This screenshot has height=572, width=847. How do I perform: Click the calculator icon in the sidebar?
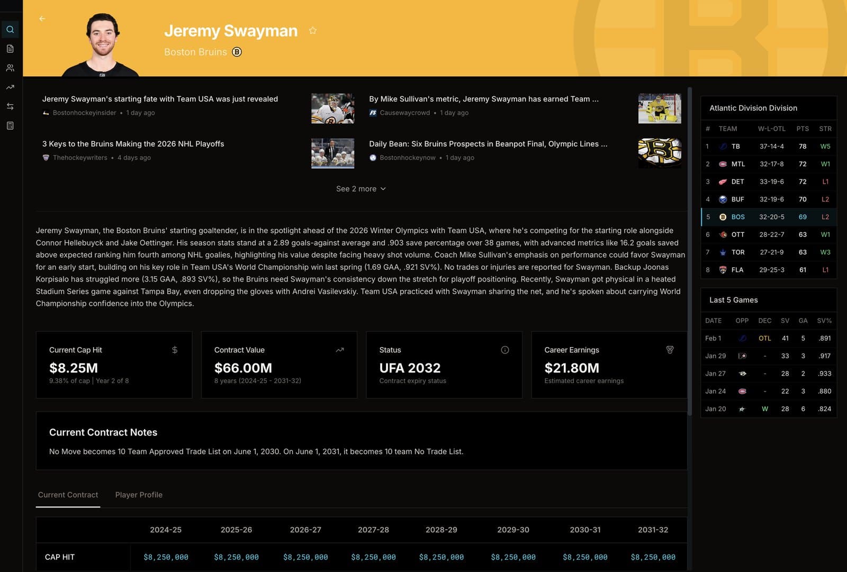[x=10, y=125]
